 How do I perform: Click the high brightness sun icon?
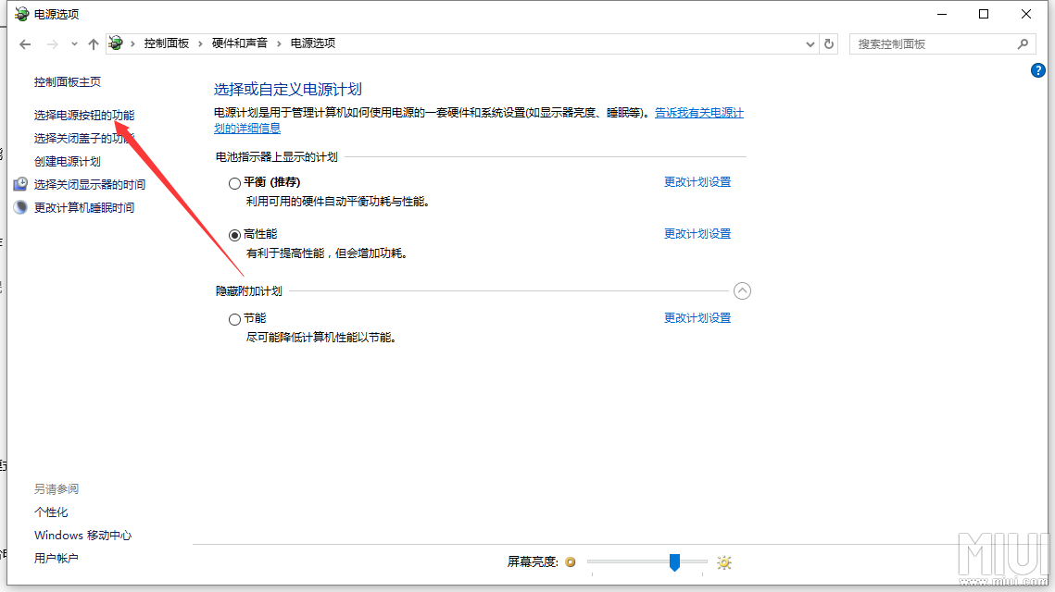pos(724,561)
